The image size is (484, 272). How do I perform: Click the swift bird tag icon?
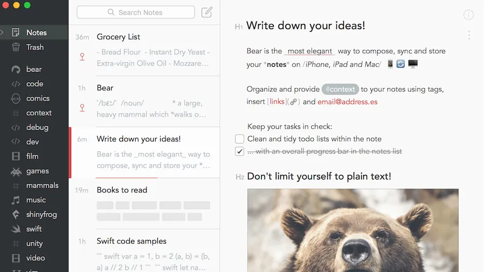16,229
